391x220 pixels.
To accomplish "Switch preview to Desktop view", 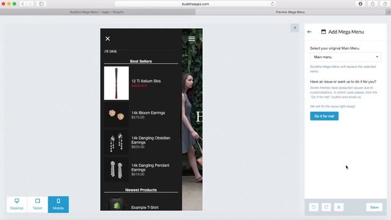I will point(16,204).
